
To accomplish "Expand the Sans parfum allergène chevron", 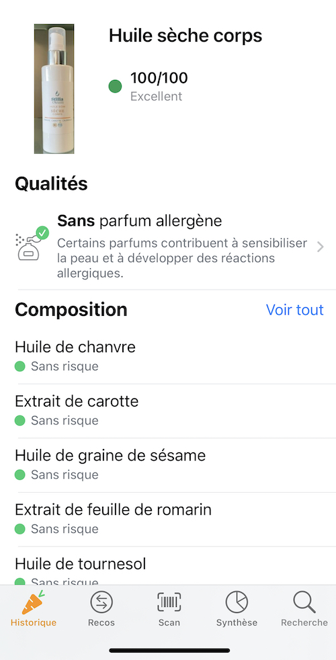I will (321, 247).
